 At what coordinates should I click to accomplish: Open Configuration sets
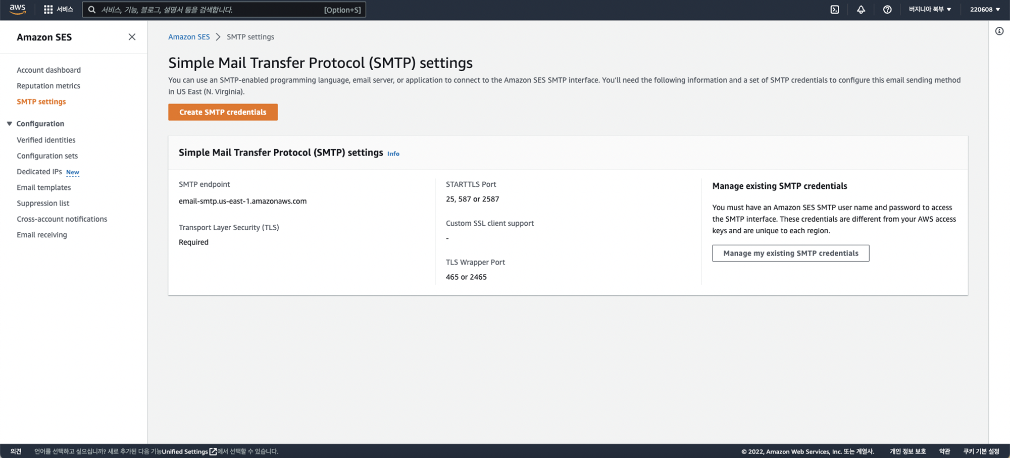tap(47, 156)
